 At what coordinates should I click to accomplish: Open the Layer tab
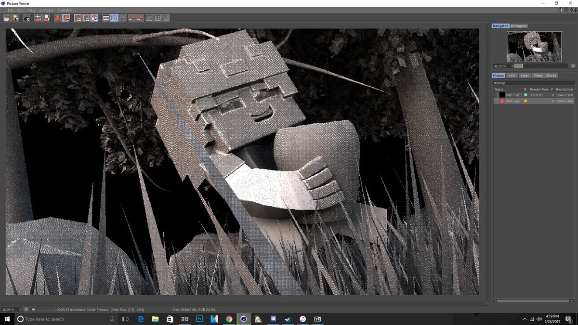coord(525,76)
